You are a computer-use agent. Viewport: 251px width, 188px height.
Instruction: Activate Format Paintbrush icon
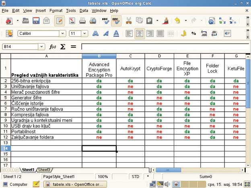coord(166,21)
